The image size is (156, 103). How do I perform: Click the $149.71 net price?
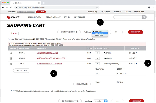click(132, 64)
